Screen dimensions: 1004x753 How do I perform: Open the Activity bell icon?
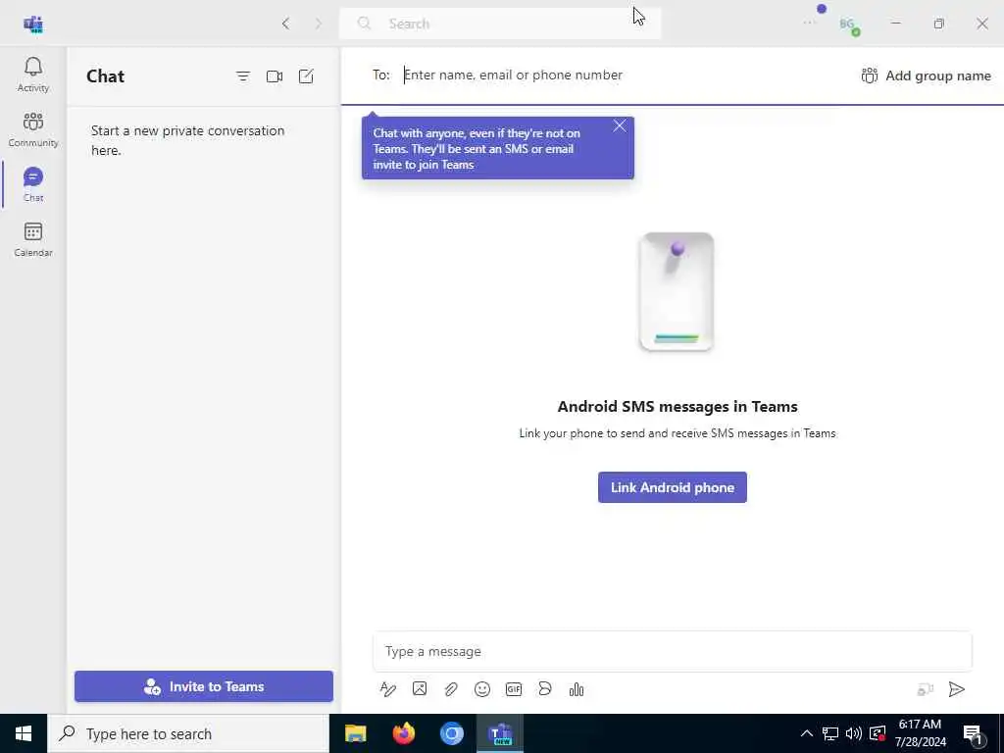click(33, 75)
